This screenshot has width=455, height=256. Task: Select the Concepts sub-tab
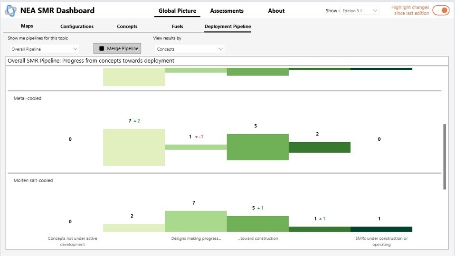(x=127, y=27)
